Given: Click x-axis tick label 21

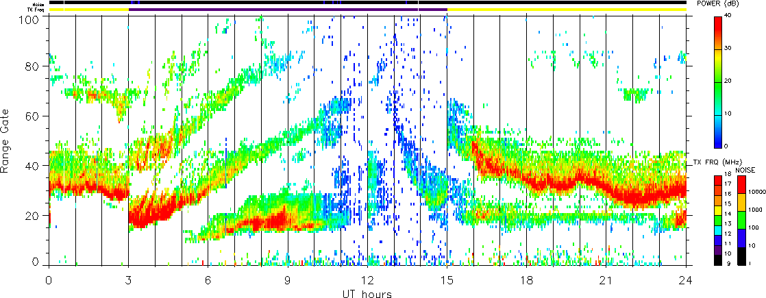Looking at the screenshot, I should click(x=606, y=280).
